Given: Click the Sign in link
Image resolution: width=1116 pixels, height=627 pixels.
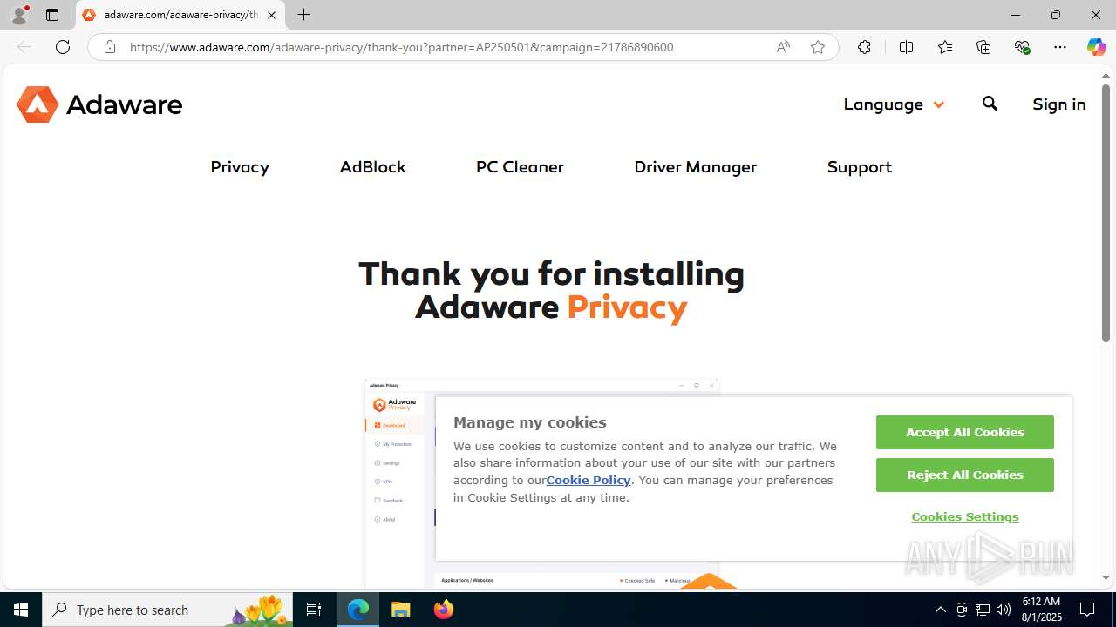Looking at the screenshot, I should pos(1059,104).
